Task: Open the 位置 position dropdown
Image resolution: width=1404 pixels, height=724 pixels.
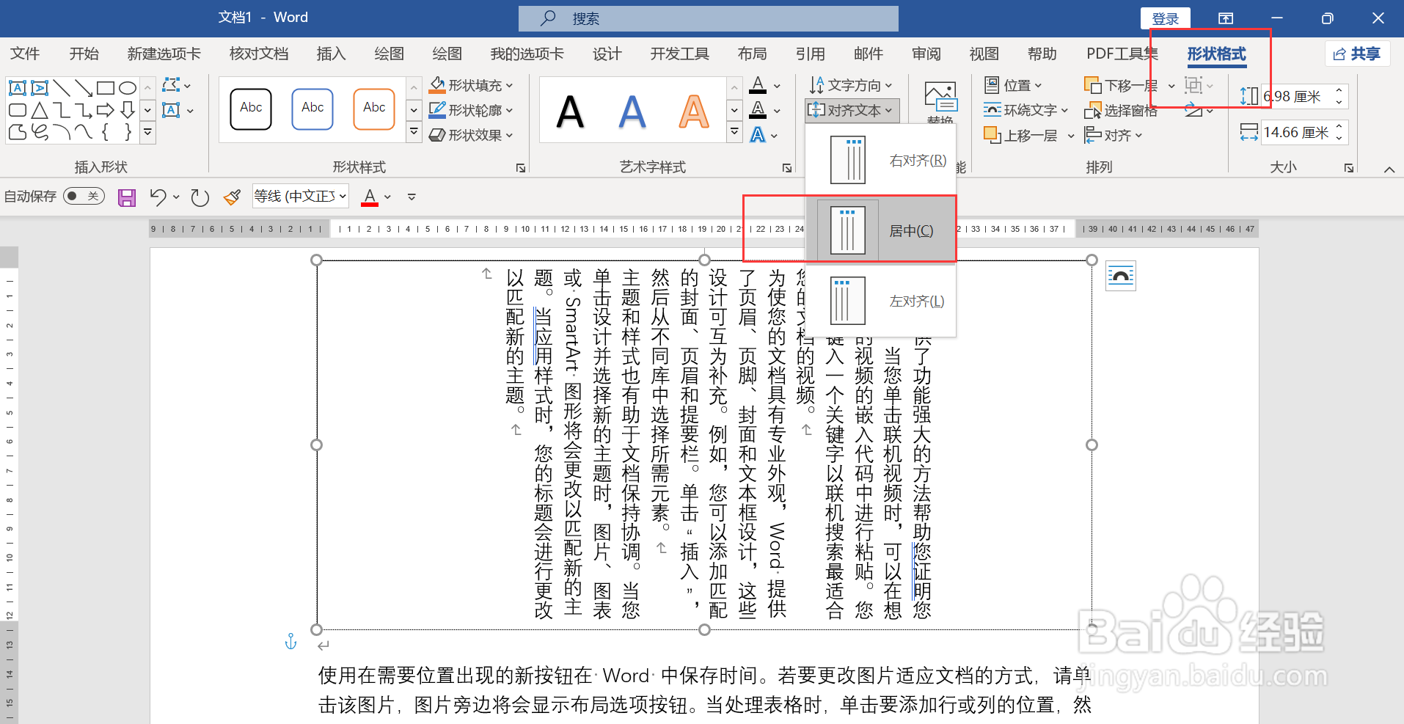Action: coord(1013,85)
